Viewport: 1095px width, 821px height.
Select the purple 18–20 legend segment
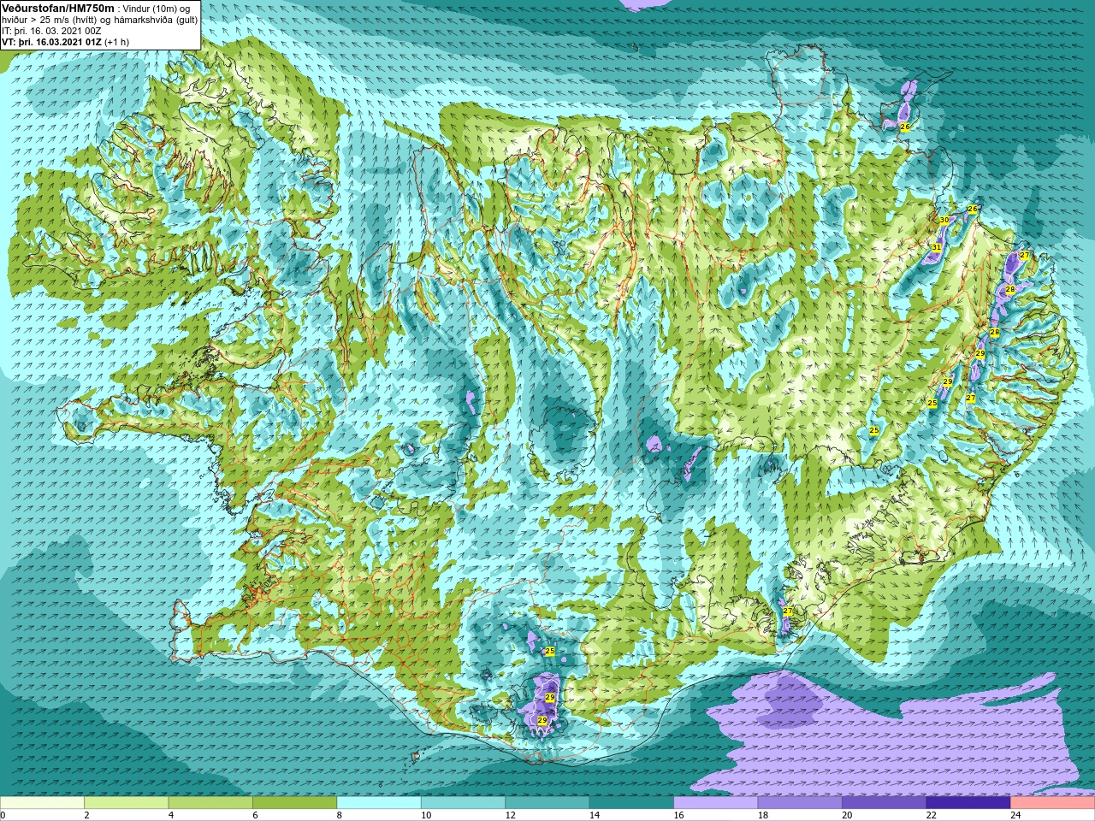pyautogui.click(x=800, y=803)
